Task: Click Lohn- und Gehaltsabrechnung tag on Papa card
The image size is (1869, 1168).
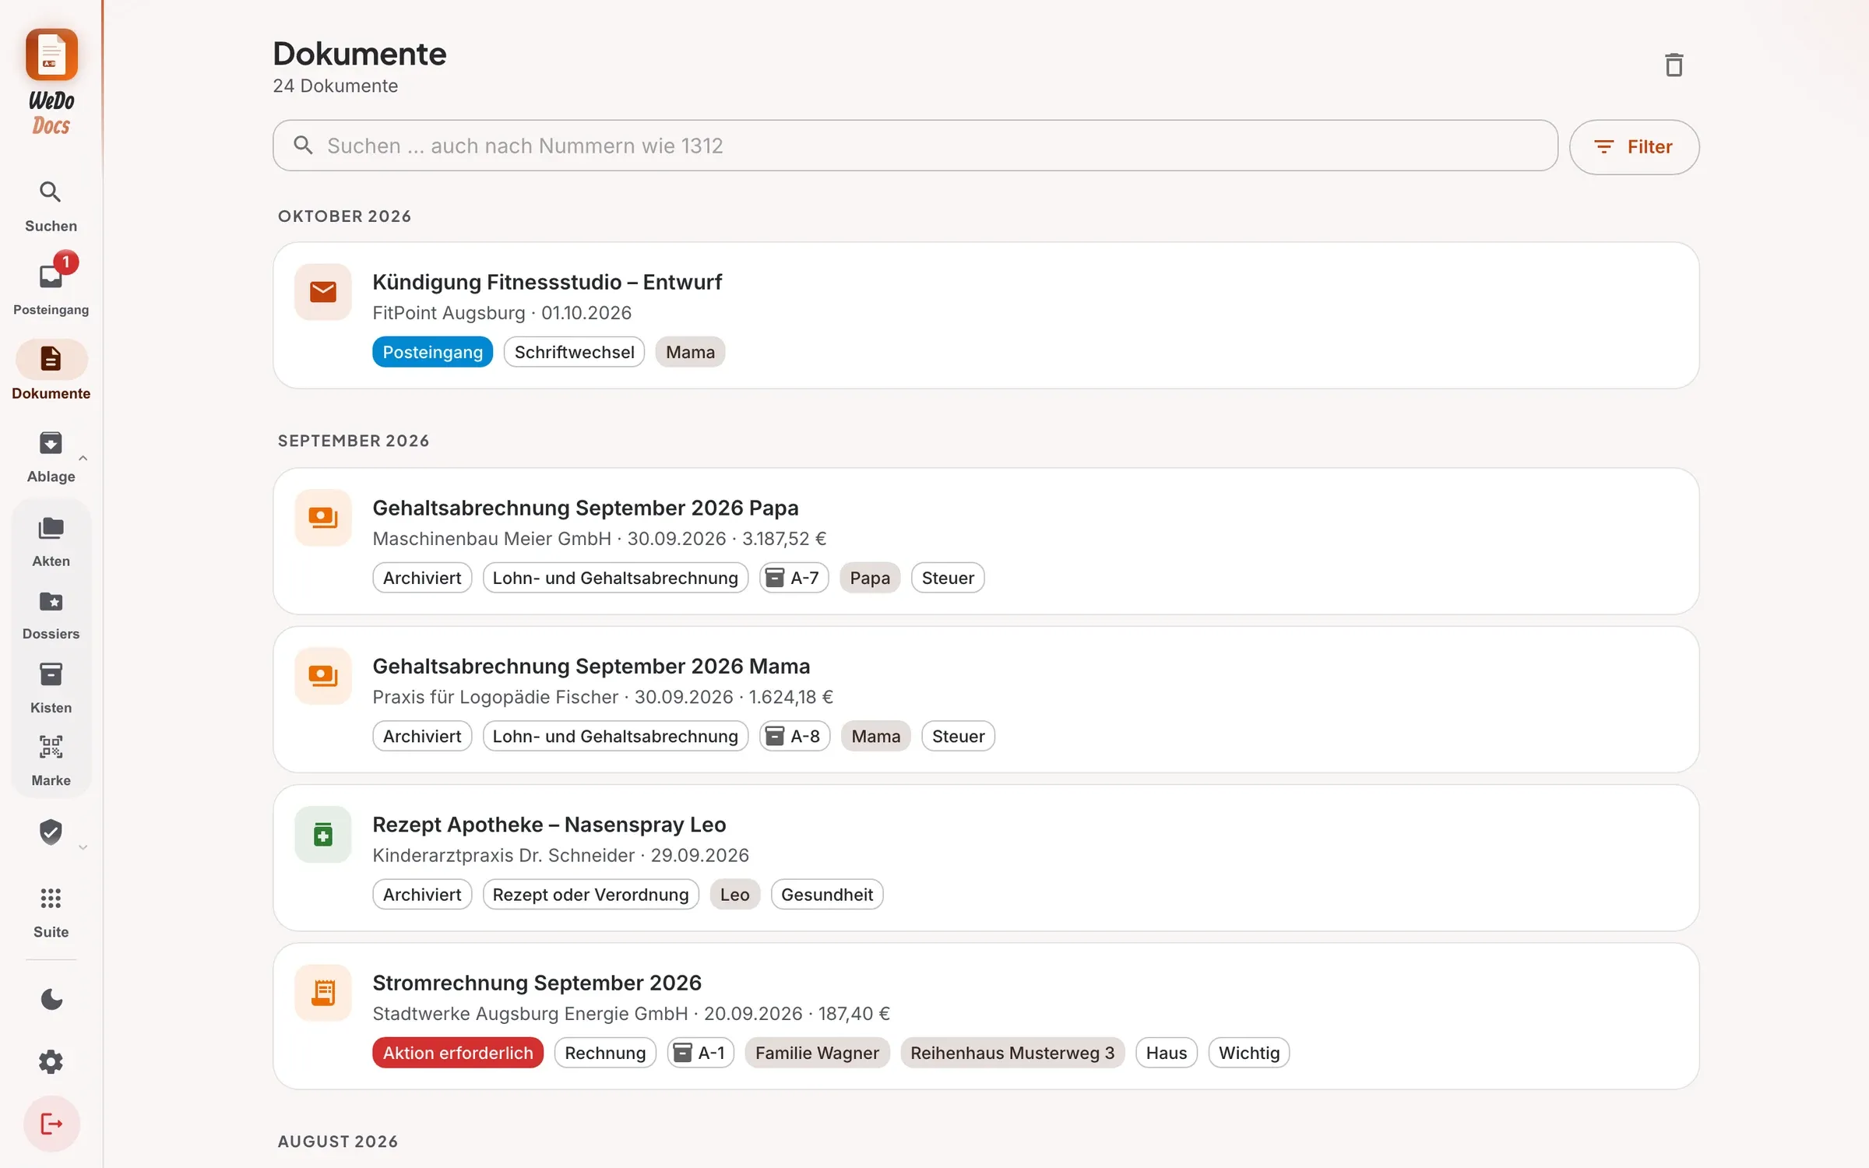Action: coord(615,578)
